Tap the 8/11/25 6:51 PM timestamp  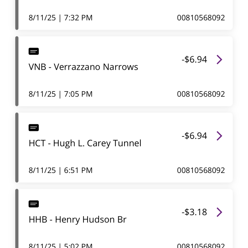(60, 170)
